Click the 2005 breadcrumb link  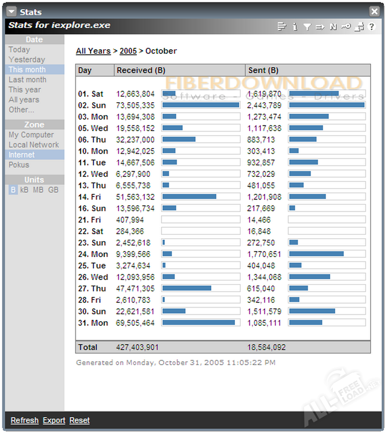[x=128, y=51]
